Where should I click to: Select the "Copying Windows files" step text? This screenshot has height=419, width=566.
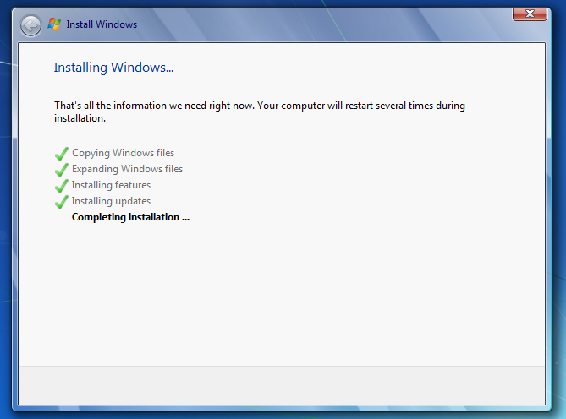pos(123,153)
